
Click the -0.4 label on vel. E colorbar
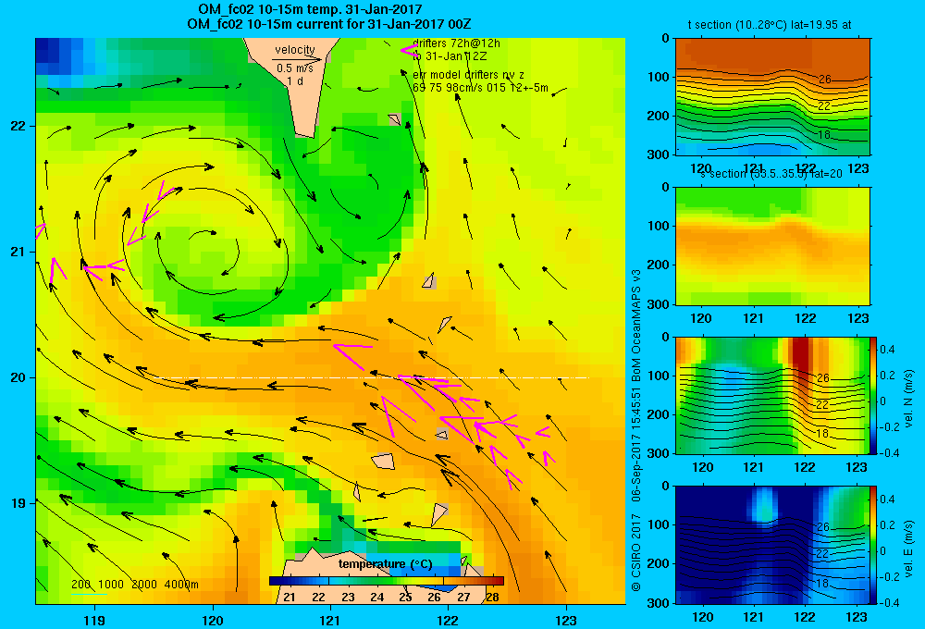click(x=889, y=602)
